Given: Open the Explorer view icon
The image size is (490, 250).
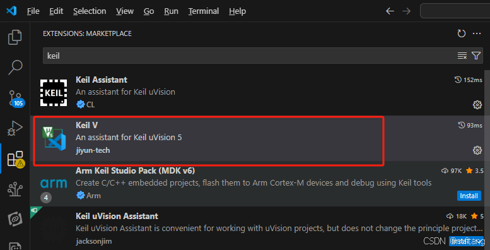Looking at the screenshot, I should 15,37.
